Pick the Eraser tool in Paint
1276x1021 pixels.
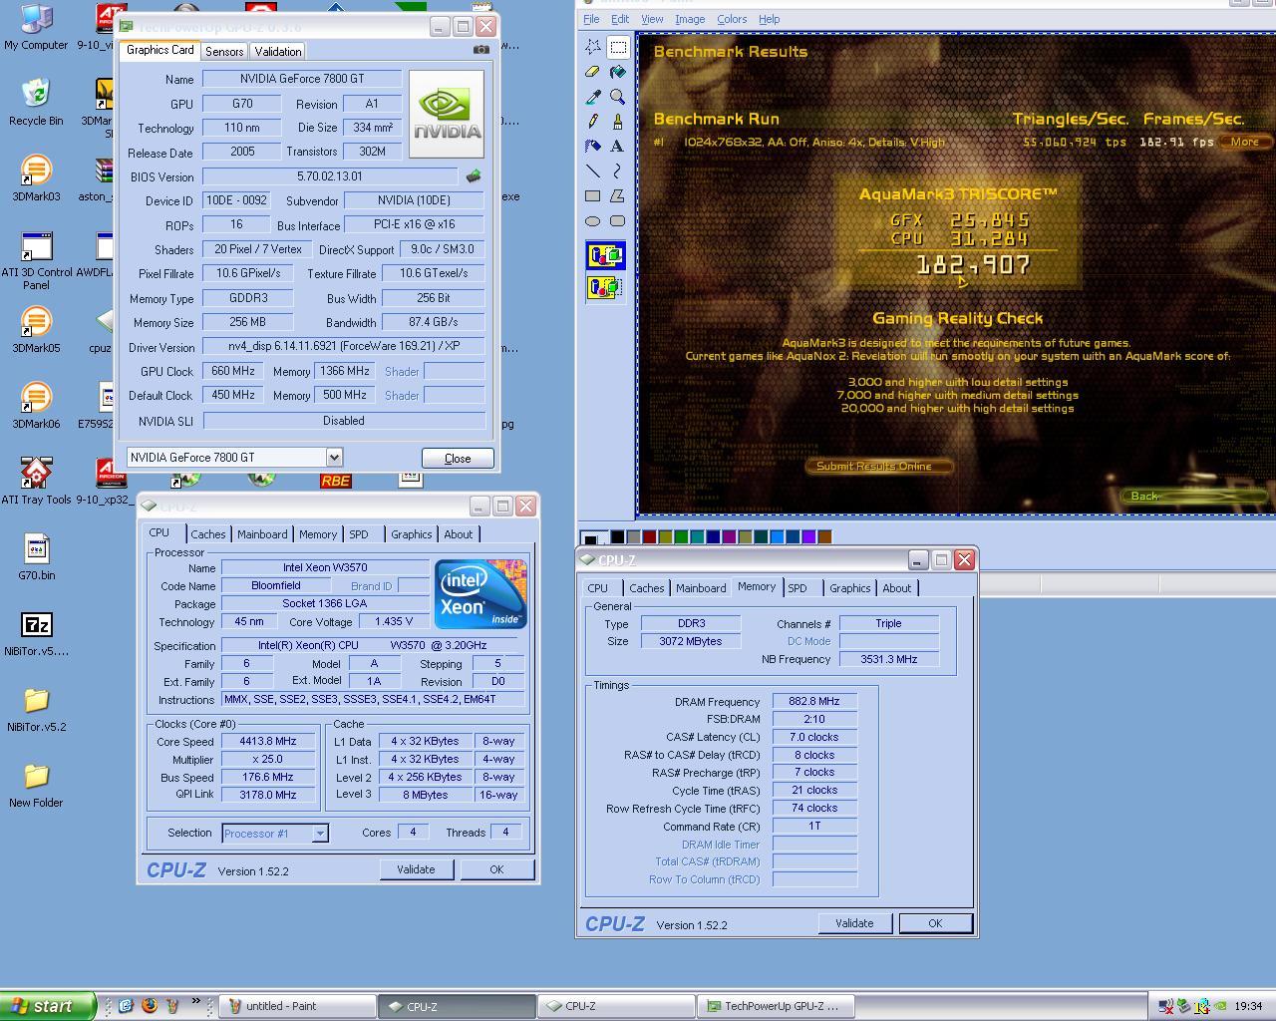[x=593, y=72]
